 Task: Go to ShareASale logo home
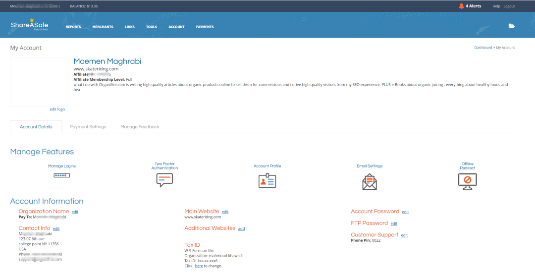click(29, 25)
